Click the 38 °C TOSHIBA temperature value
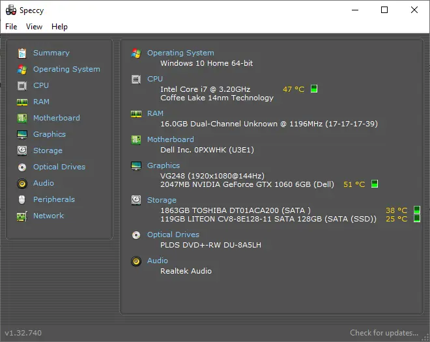Screen dimensions: 430x342 tap(397, 210)
